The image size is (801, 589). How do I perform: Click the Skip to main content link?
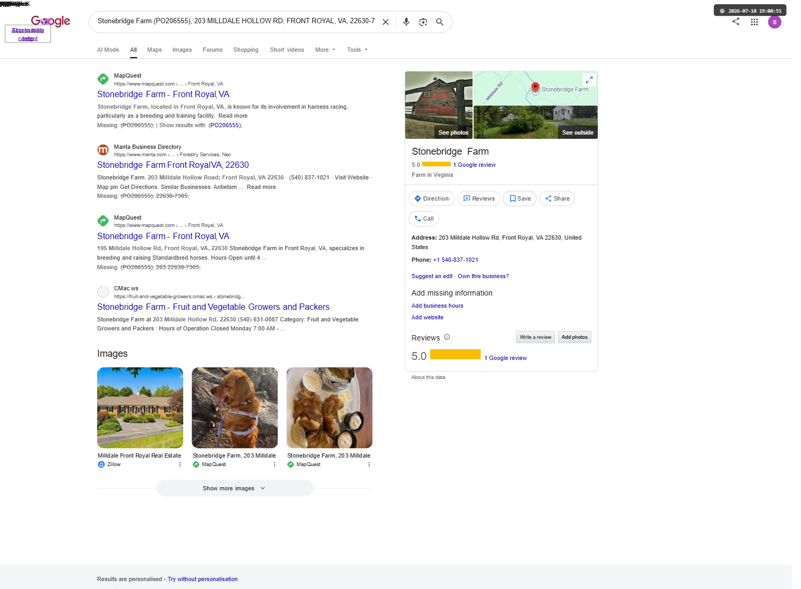click(28, 34)
